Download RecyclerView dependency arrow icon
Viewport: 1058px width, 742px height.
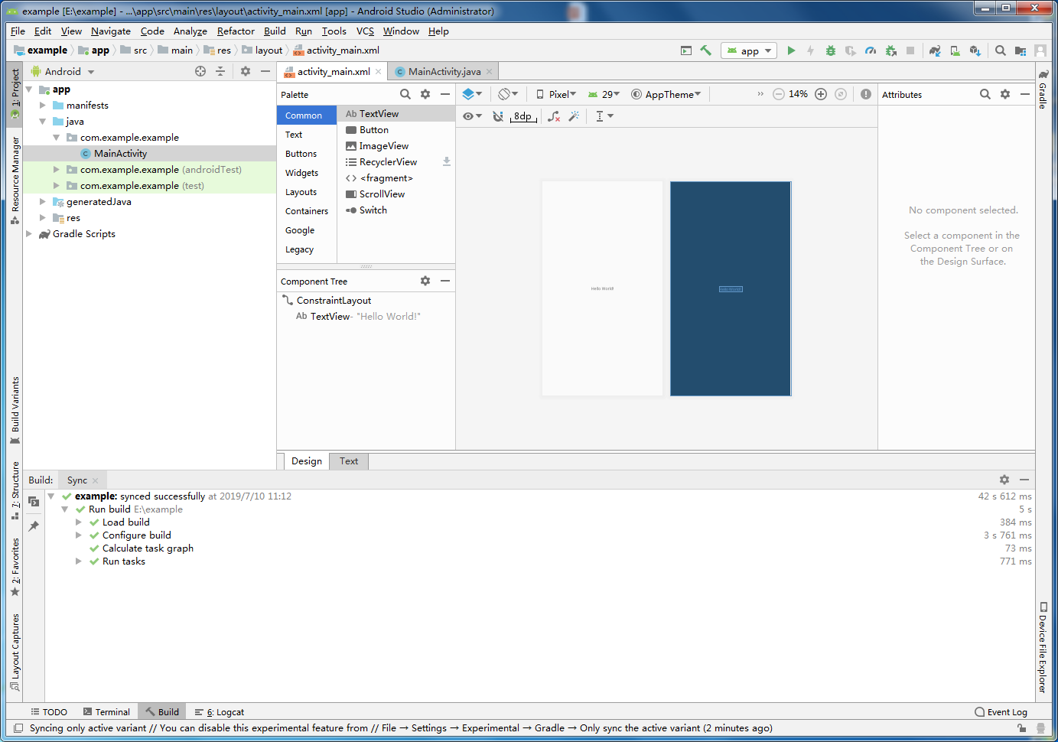click(x=447, y=162)
